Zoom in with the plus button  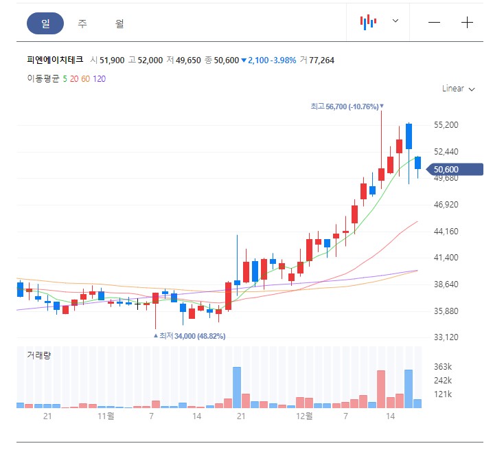pyautogui.click(x=467, y=23)
